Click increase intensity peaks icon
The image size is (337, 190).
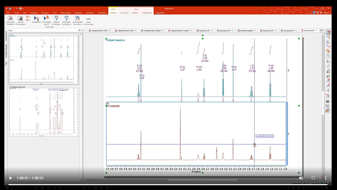coord(328,71)
